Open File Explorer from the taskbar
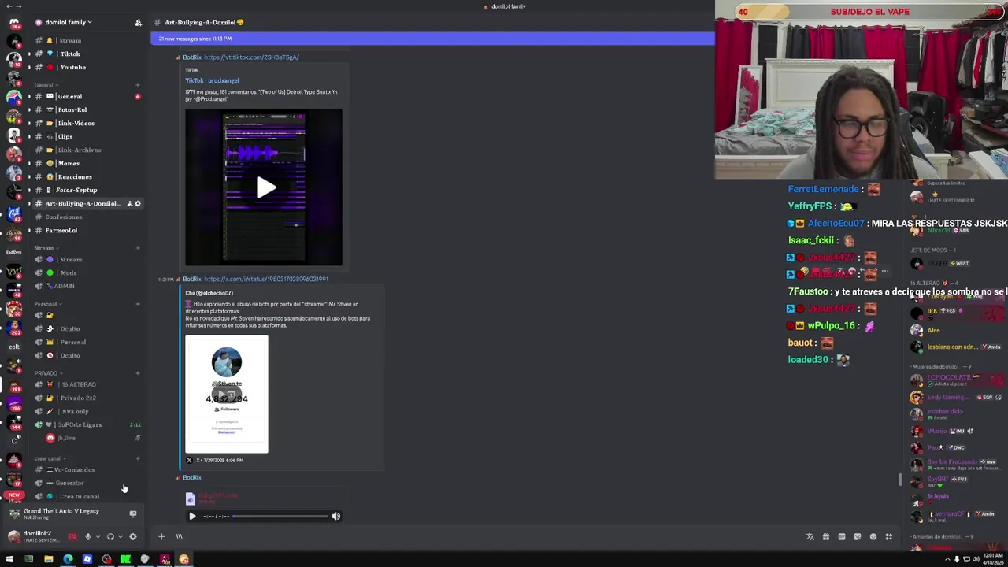This screenshot has height=567, width=1008. 48,560
